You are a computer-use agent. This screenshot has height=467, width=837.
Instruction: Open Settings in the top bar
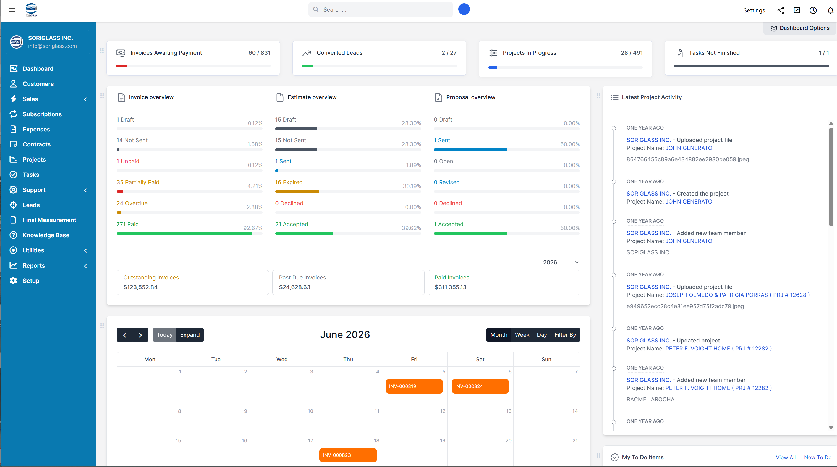754,10
